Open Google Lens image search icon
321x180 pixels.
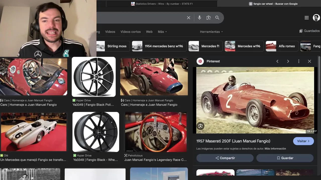[x=208, y=18]
